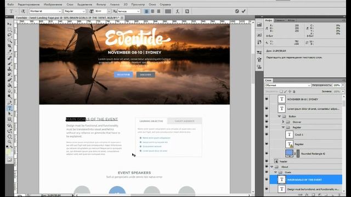Hide the MAIN GOALS OF THE EVENT layer
This screenshot has height=197, width=351.
pyautogui.click(x=267, y=179)
